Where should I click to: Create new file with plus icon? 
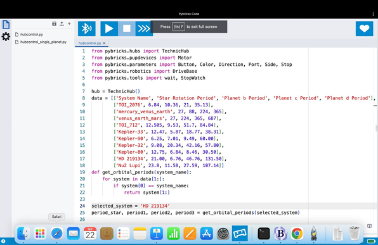point(69,23)
